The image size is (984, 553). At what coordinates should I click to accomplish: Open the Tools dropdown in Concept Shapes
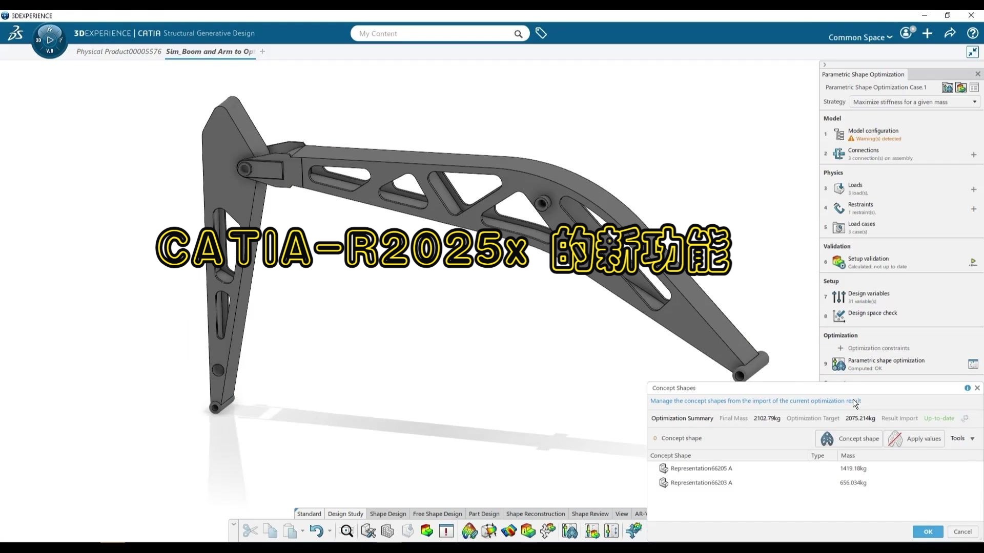click(962, 438)
